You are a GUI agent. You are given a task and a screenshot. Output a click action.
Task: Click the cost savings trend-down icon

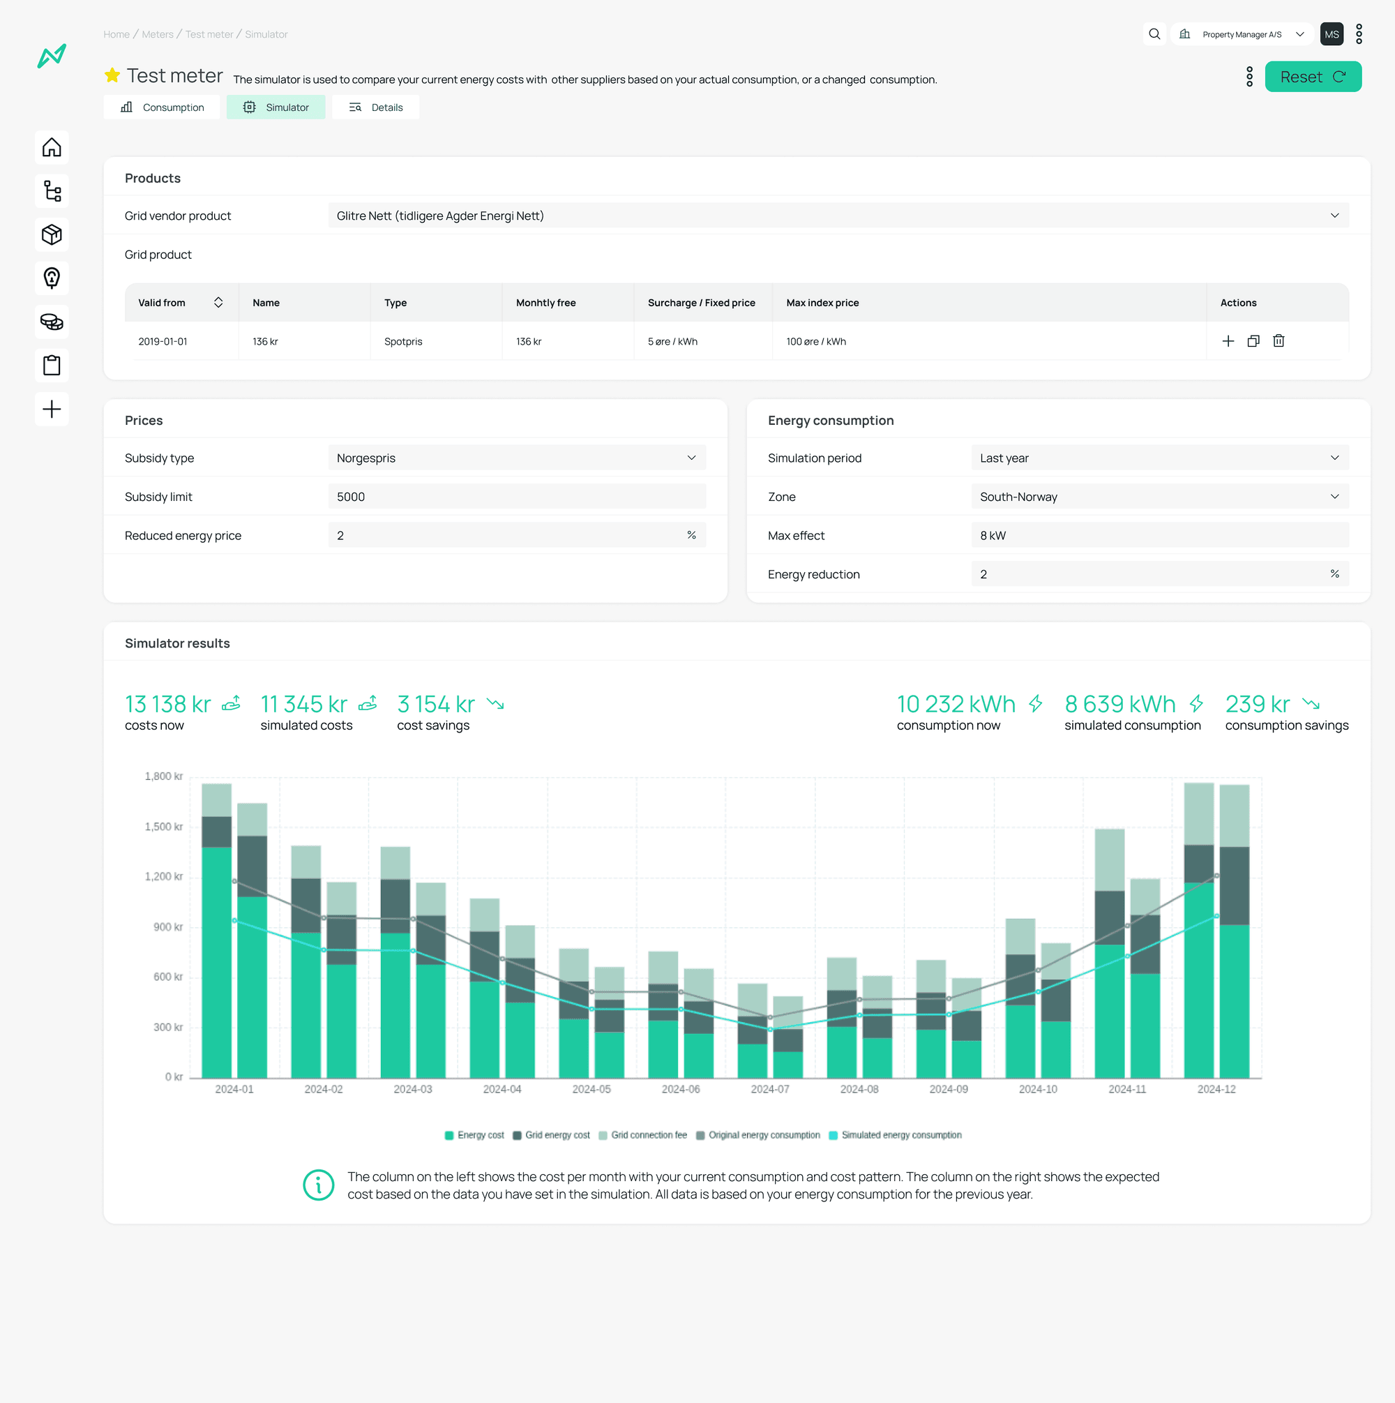point(495,704)
